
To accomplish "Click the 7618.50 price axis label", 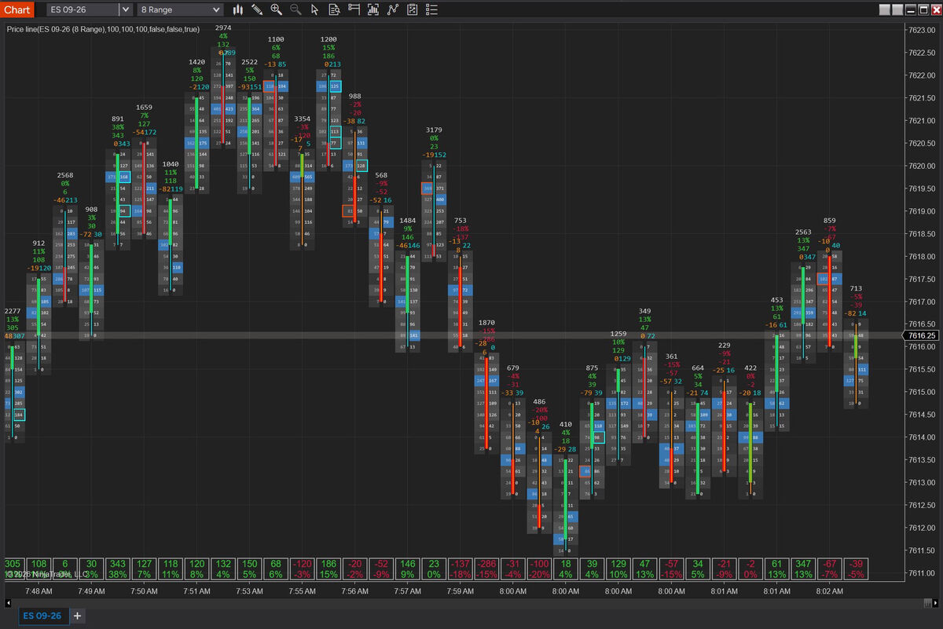I will click(921, 234).
